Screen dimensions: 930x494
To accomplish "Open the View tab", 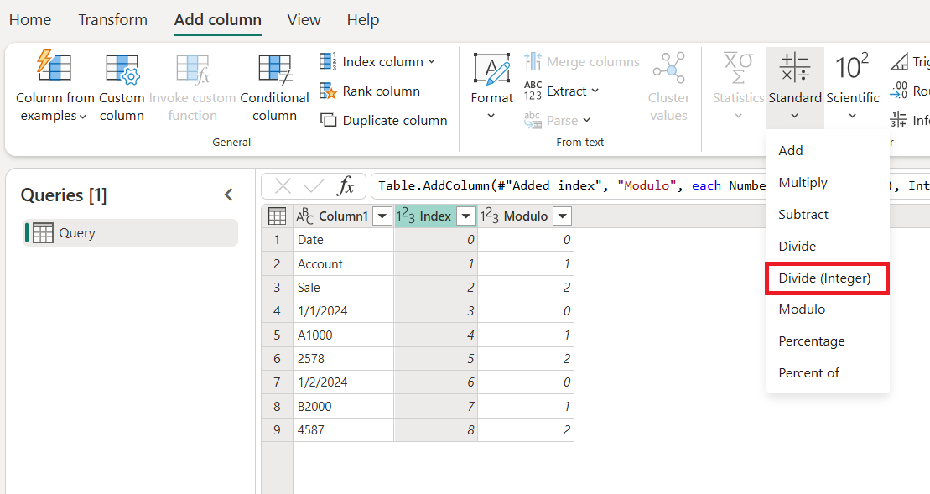I will click(x=304, y=20).
